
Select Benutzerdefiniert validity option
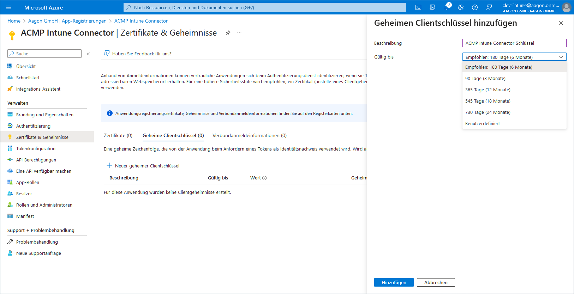[483, 124]
